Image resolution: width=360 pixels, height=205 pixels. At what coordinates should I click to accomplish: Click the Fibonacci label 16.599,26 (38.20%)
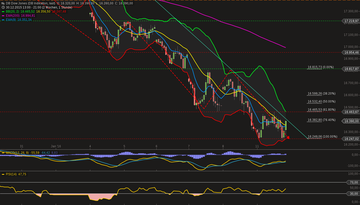[322, 94]
